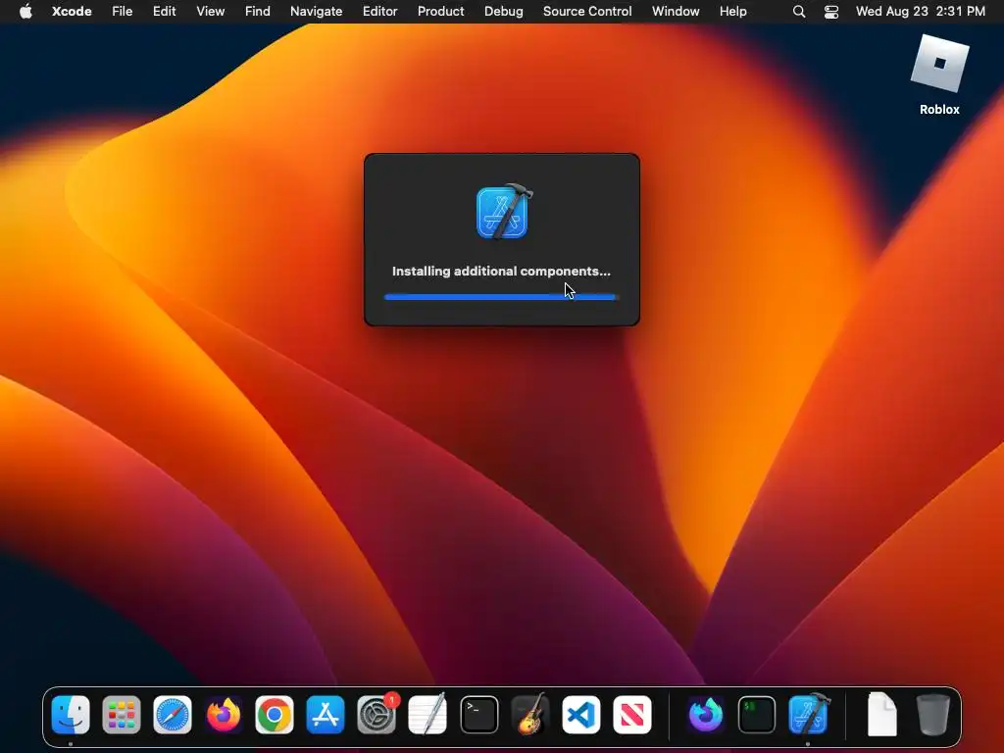Click the Installing additional components progress bar
This screenshot has width=1004, height=753.
pos(501,297)
